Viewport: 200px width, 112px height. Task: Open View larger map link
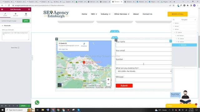click(63, 49)
